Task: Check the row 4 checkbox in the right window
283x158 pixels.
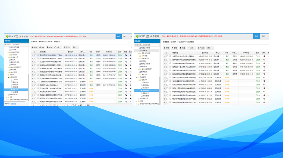Action: click(167, 67)
